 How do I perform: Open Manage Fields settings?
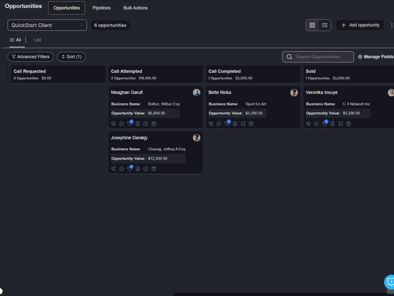(375, 56)
